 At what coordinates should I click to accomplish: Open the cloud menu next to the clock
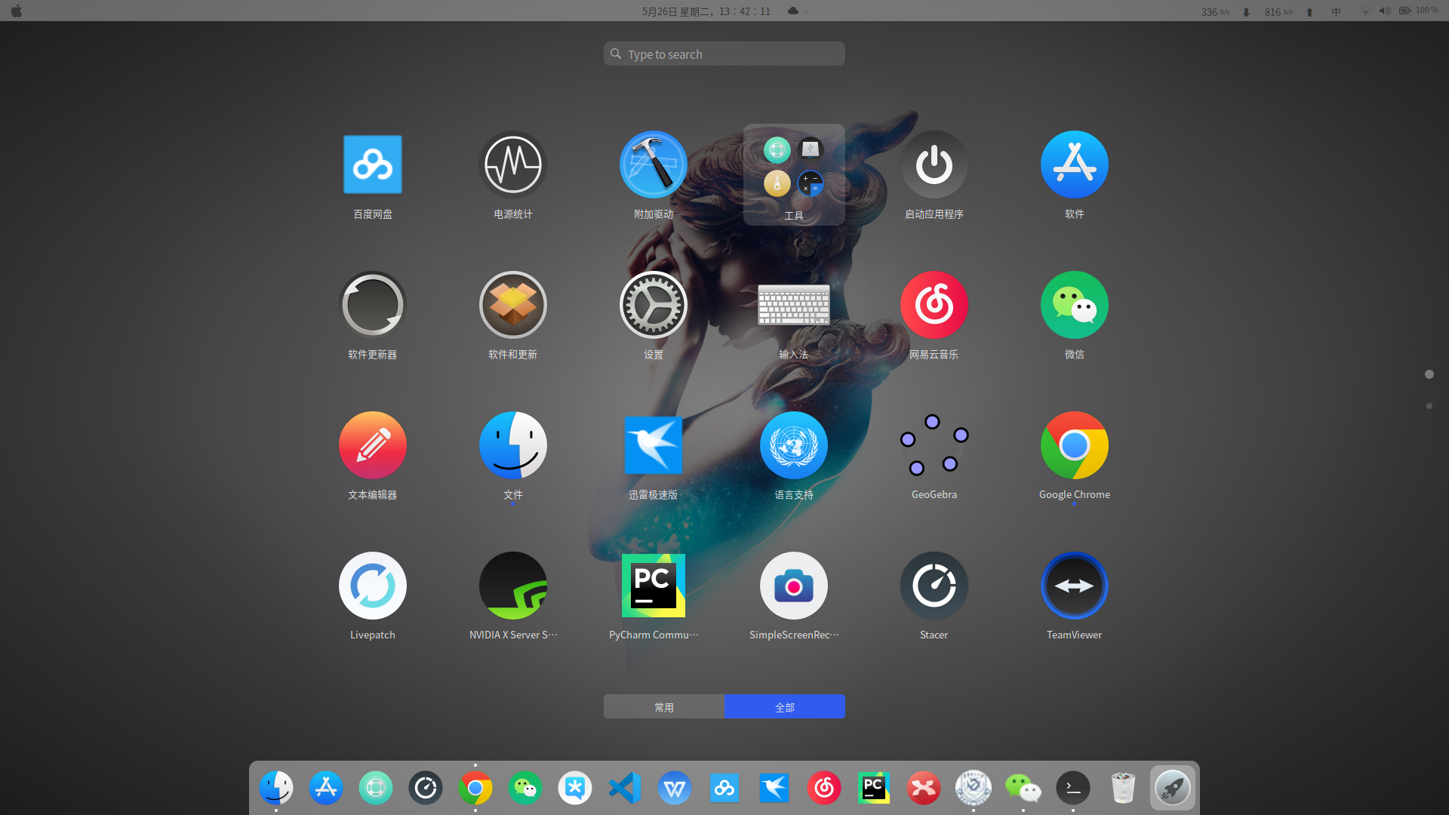coord(792,11)
